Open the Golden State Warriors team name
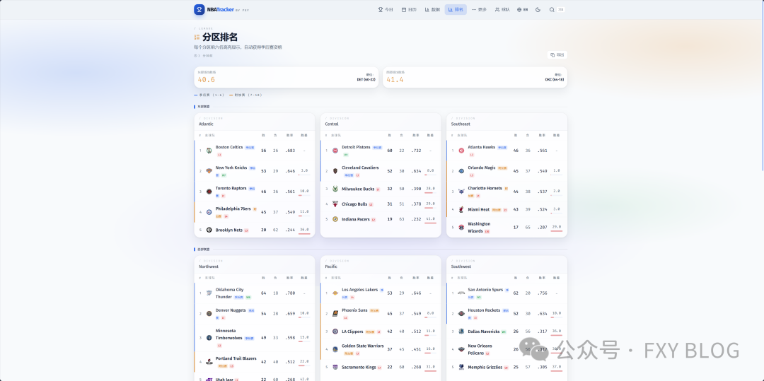764x381 pixels. coord(362,346)
